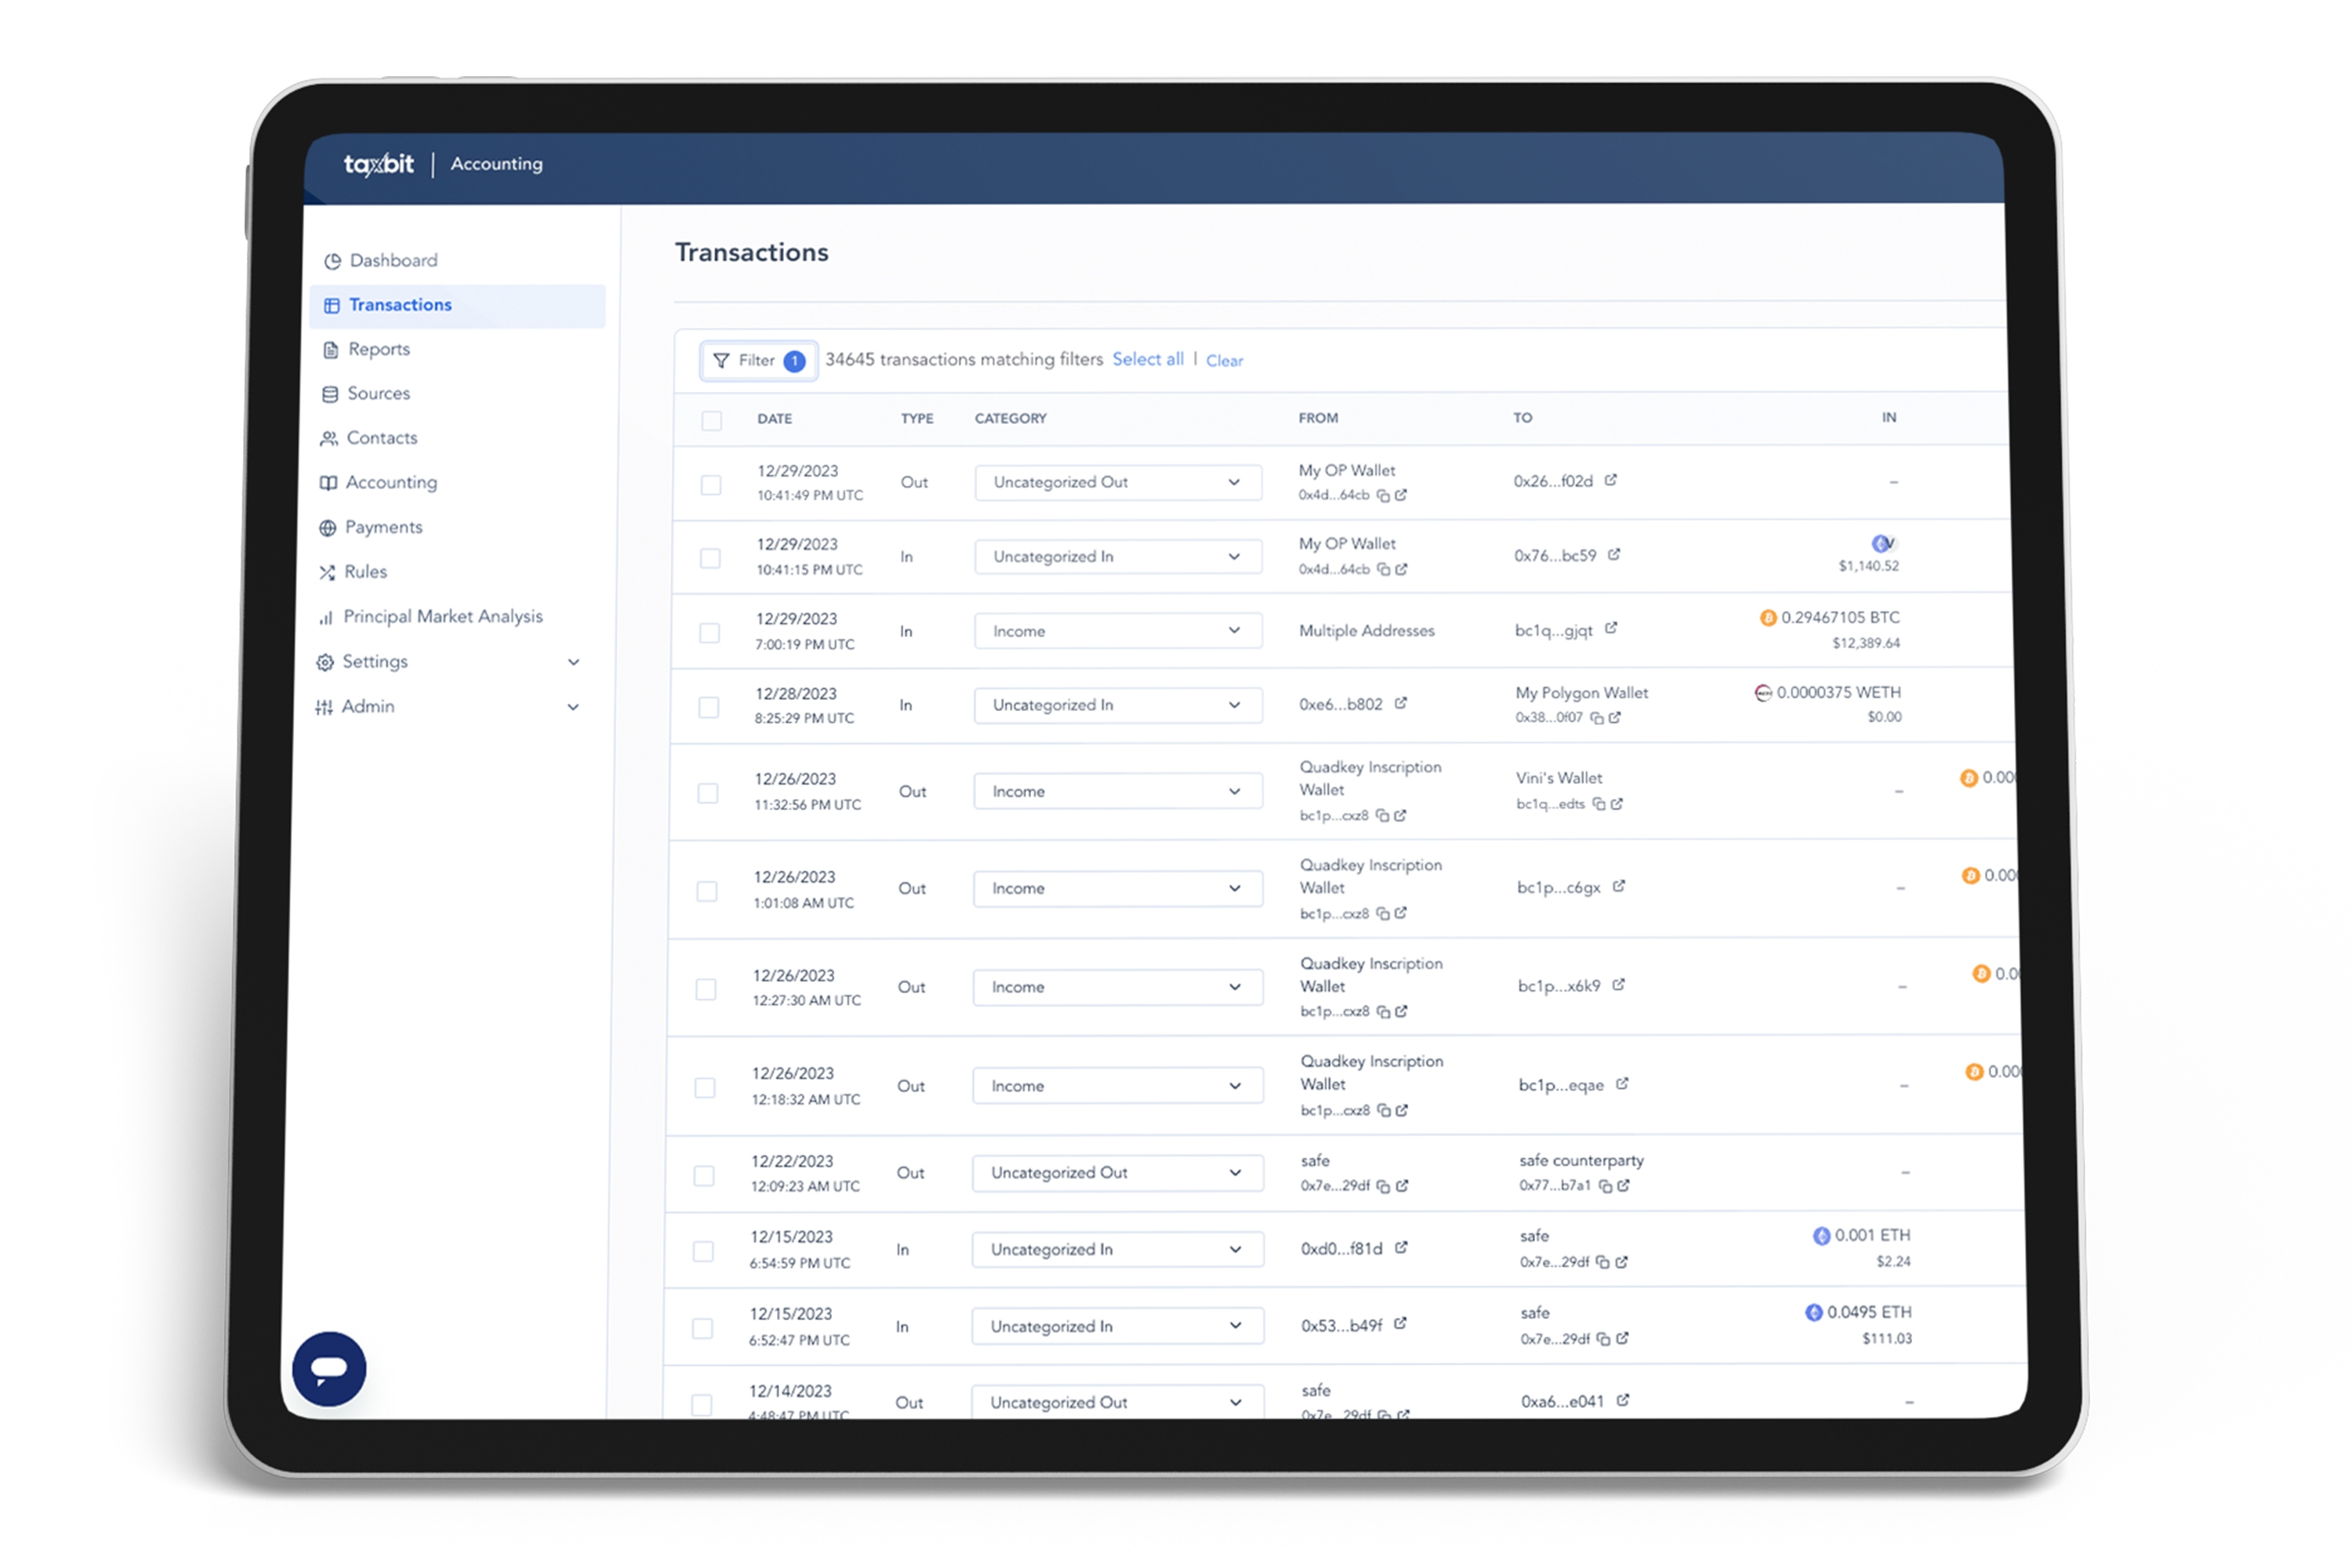Go to Reports in the sidebar
2352x1568 pixels.
click(x=378, y=349)
